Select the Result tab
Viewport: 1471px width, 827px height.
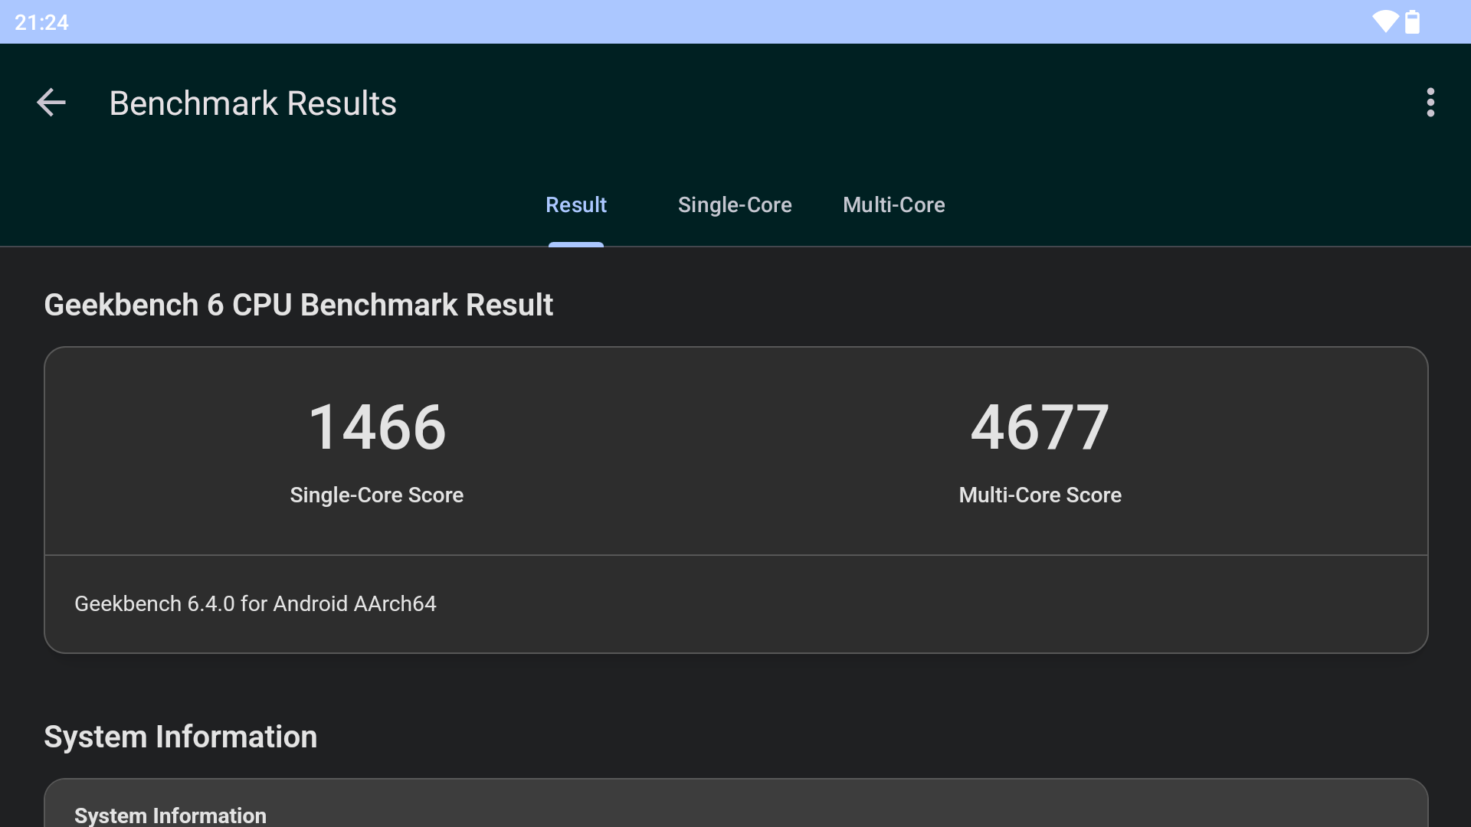click(576, 205)
